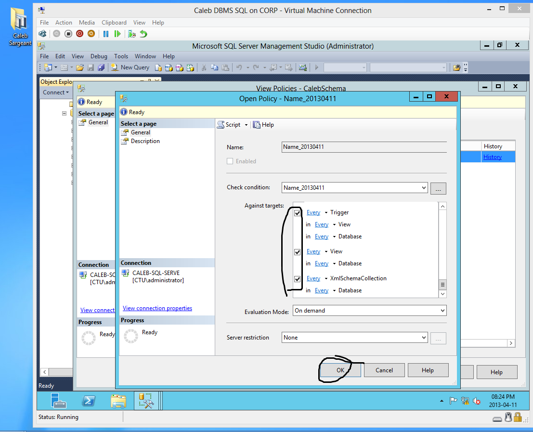Viewport: 533px width, 432px height.
Task: Click the Open File folder icon
Action: pos(80,67)
